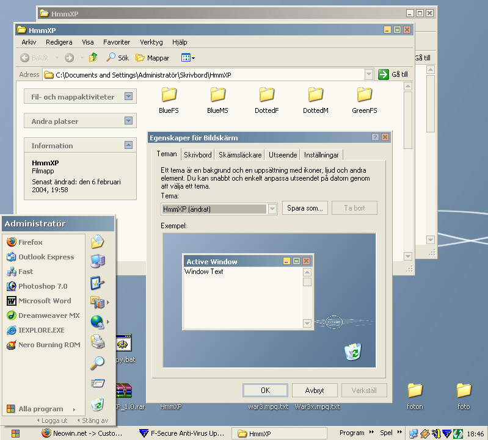This screenshot has height=440, width=488.
Task: Switch to Neowin.net taskbar window
Action: tap(82, 433)
